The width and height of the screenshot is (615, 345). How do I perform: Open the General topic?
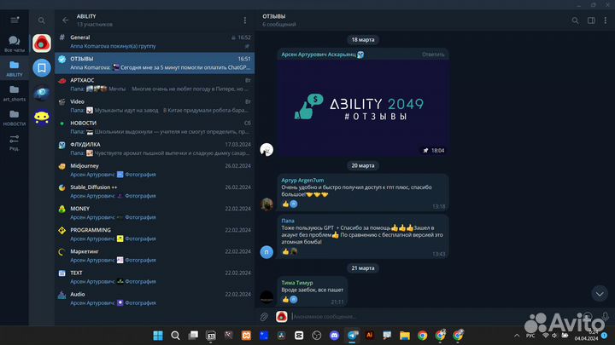[x=155, y=42]
